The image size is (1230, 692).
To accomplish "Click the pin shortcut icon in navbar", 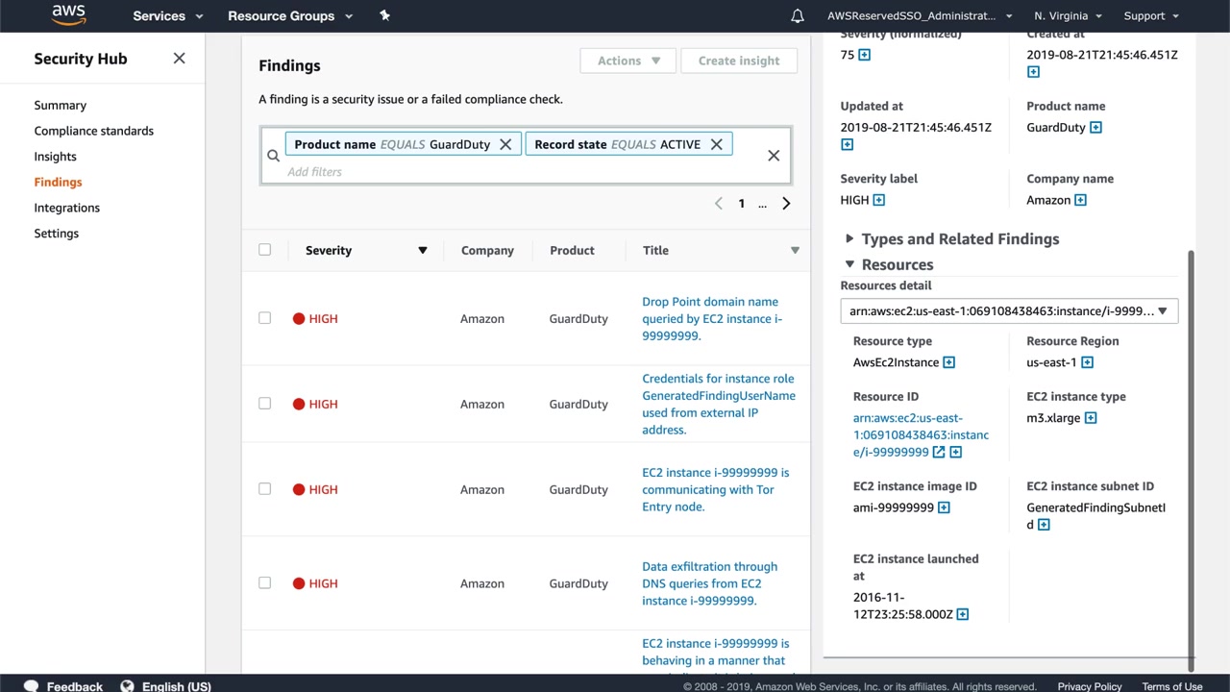I will 384,15.
